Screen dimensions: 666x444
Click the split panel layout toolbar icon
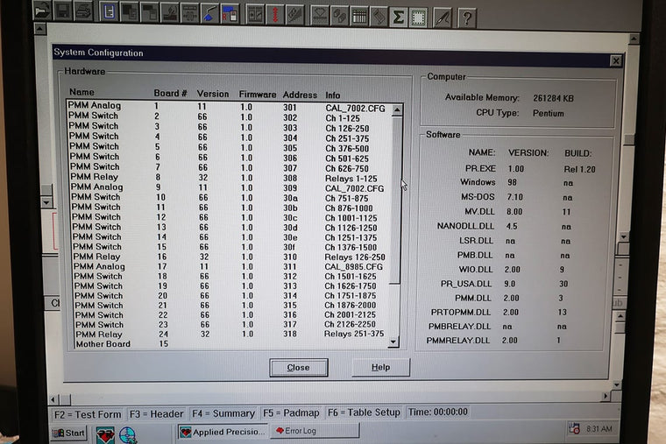(255, 14)
